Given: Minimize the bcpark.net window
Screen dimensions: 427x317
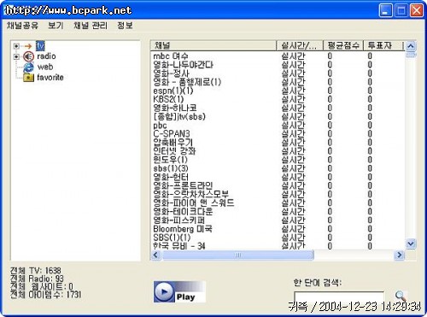Looking at the screenshot, I should [x=385, y=10].
